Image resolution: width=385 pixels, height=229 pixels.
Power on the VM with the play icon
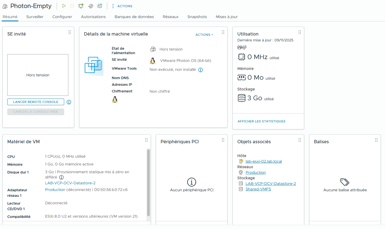point(64,6)
